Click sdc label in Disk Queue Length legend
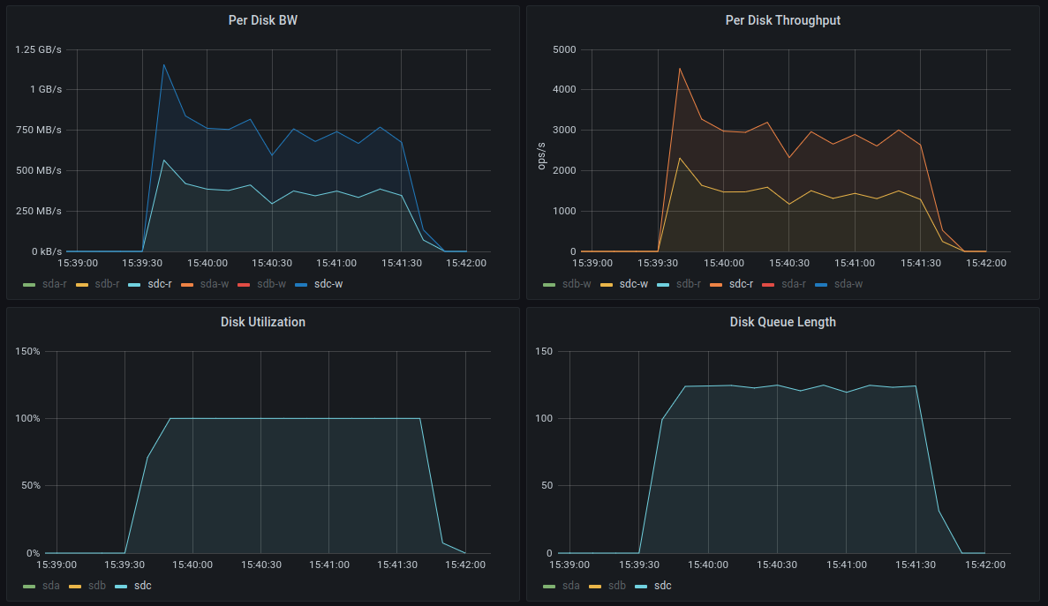 pos(663,586)
